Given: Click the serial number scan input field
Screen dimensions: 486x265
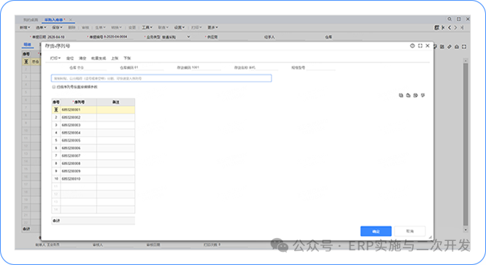Looking at the screenshot, I should [161, 78].
